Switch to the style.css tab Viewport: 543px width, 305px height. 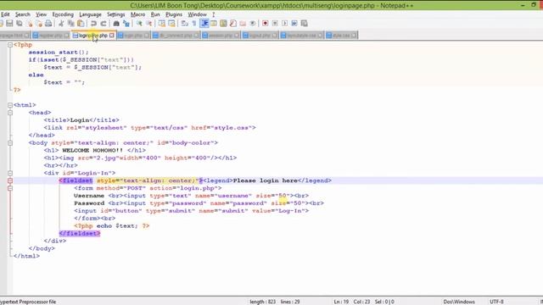[x=341, y=36]
